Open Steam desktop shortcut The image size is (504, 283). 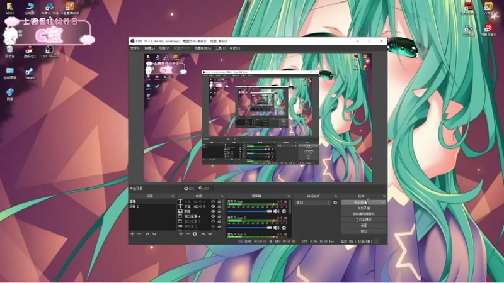(30, 74)
